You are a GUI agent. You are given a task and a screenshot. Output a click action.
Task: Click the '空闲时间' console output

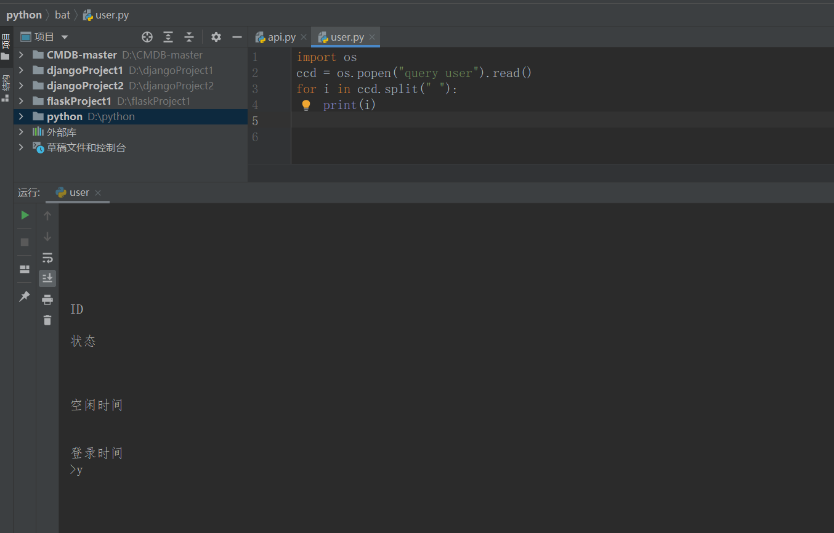97,405
